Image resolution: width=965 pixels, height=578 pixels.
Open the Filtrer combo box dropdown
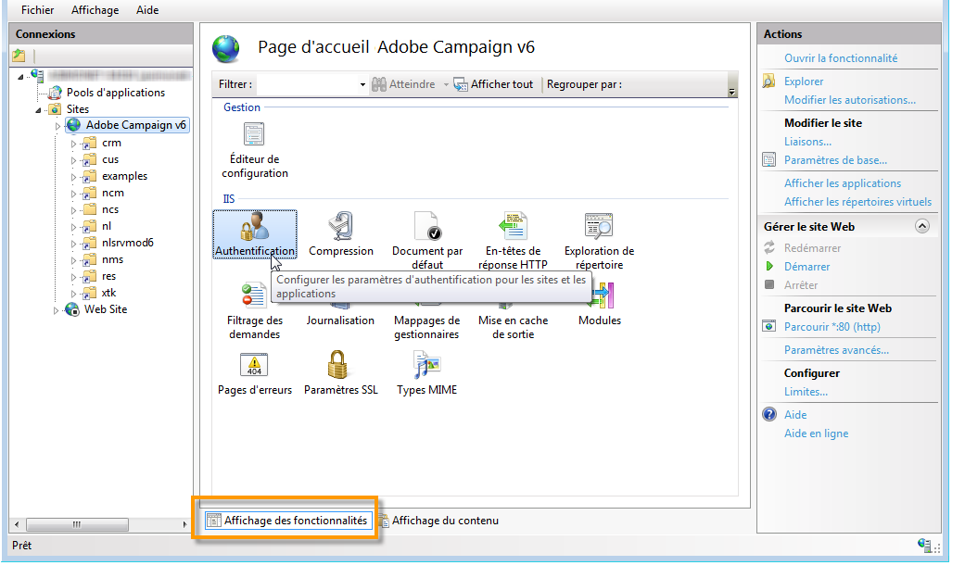362,84
